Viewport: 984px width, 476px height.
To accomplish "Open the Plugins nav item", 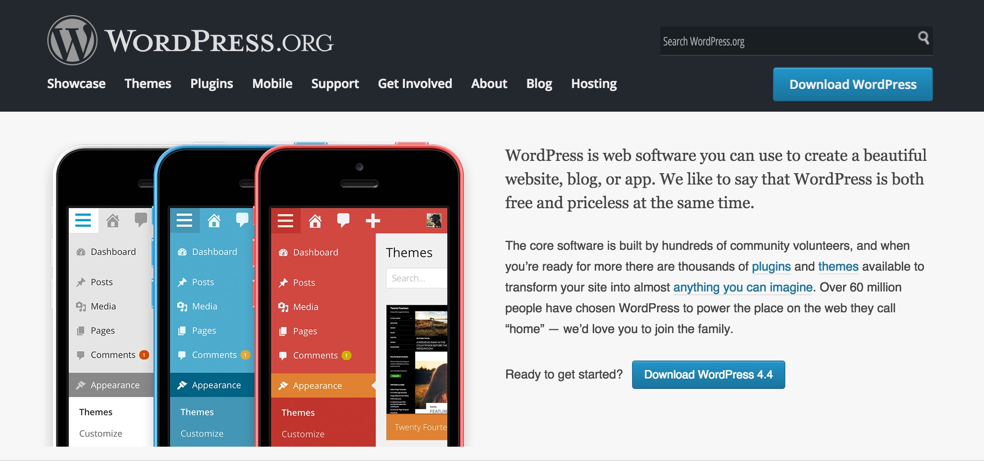I will 211,84.
